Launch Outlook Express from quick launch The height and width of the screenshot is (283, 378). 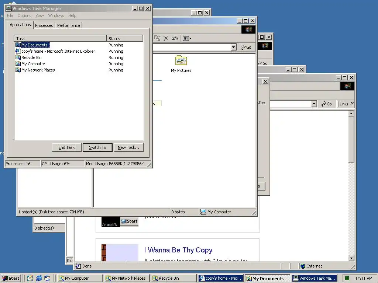click(47, 278)
